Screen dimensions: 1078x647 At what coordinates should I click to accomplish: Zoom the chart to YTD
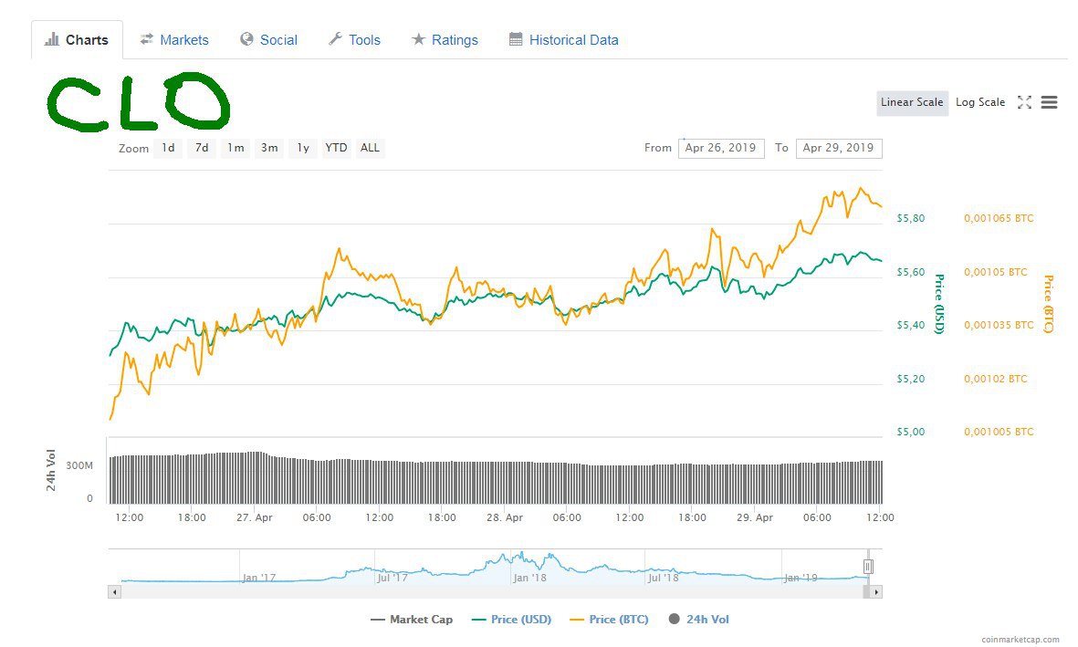337,148
